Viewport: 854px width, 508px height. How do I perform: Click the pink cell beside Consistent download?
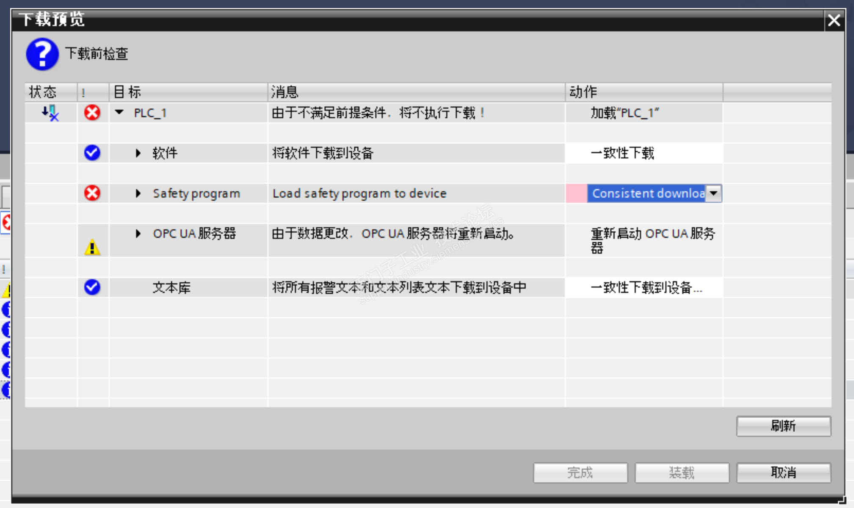[576, 193]
